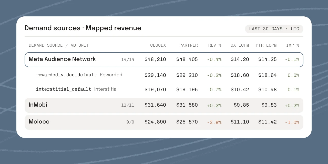Image resolution: width=328 pixels, height=164 pixels.
Task: Click Moloco CX eCPM $11.10
Action: (240, 122)
